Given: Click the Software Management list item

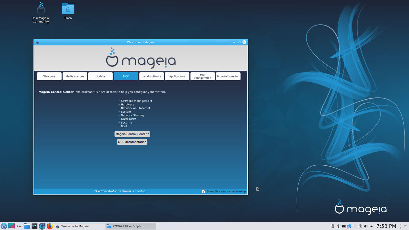Looking at the screenshot, I should pos(136,101).
